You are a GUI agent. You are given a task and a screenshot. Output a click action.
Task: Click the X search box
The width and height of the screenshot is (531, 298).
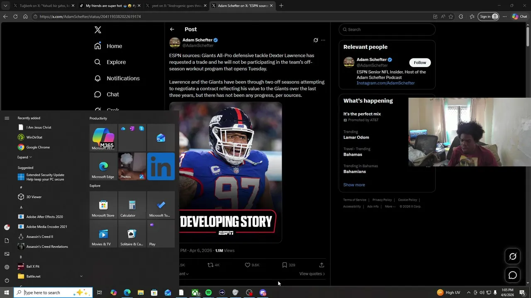pos(387,29)
